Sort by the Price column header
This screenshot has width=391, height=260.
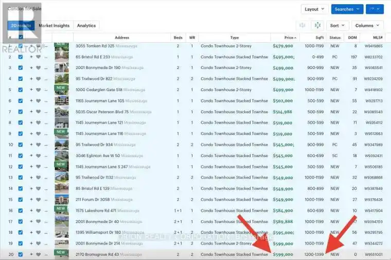click(x=289, y=38)
